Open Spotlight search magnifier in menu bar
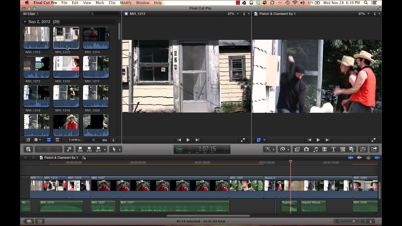Viewport: 402px width, 226px height. (366, 3)
